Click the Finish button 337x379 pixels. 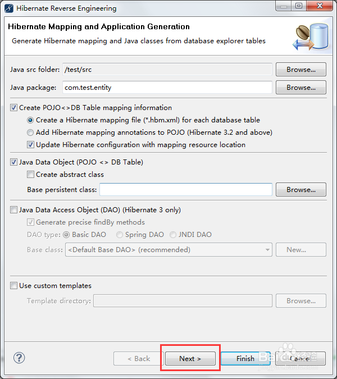coord(245,359)
